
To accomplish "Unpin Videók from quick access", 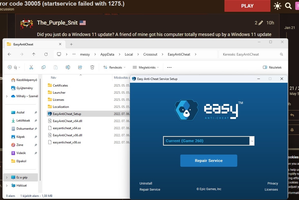I will [x=36, y=153].
